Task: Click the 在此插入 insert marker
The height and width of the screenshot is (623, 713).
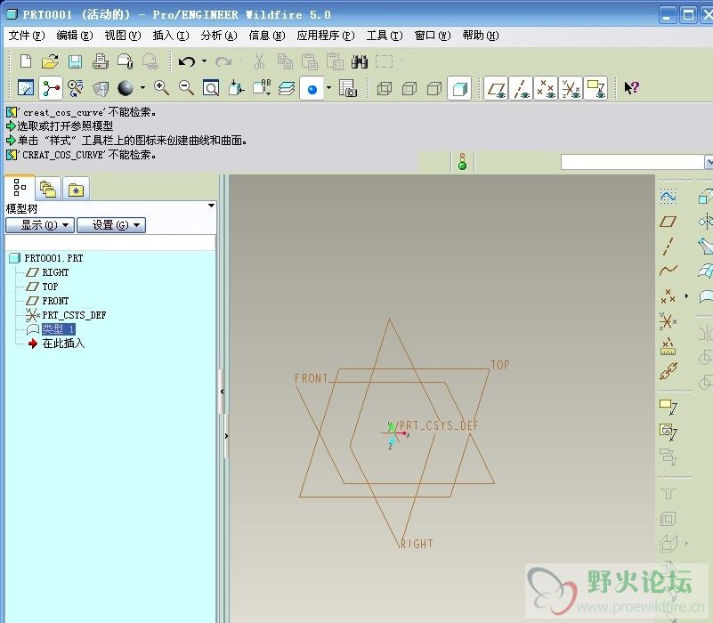Action: click(x=63, y=344)
